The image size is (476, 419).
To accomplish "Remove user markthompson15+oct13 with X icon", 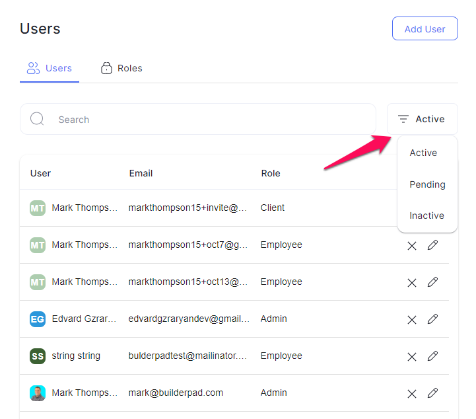I will click(412, 283).
